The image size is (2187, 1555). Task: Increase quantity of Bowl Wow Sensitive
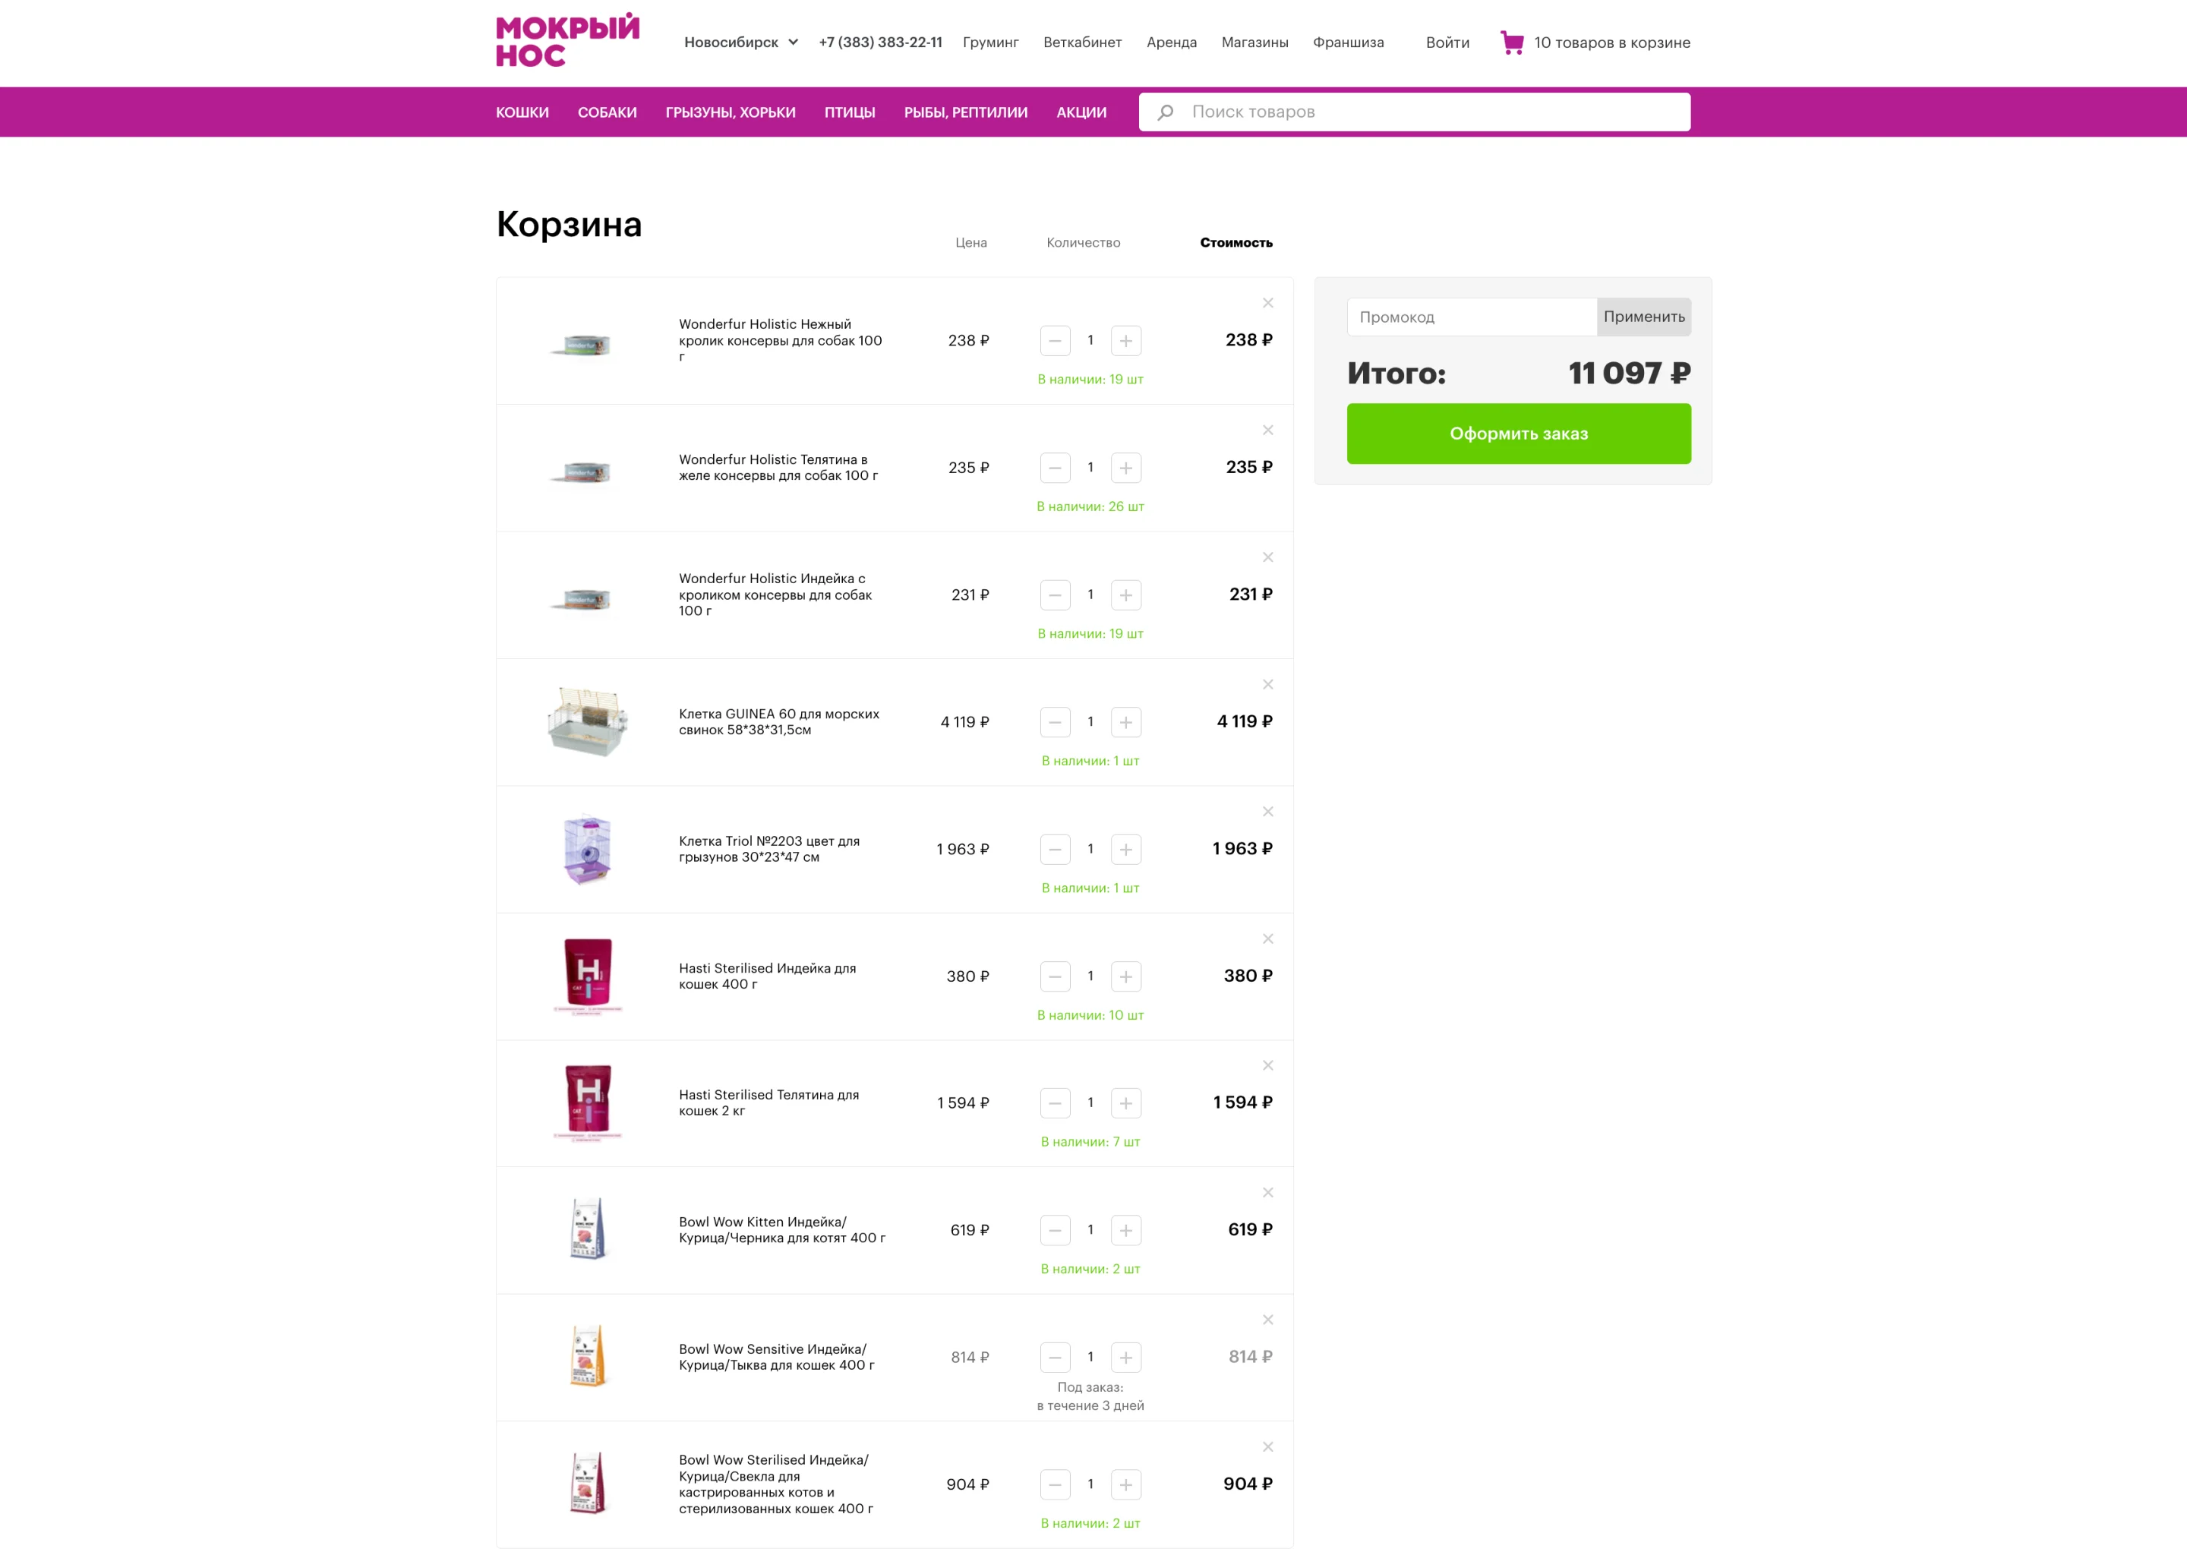[1126, 1358]
